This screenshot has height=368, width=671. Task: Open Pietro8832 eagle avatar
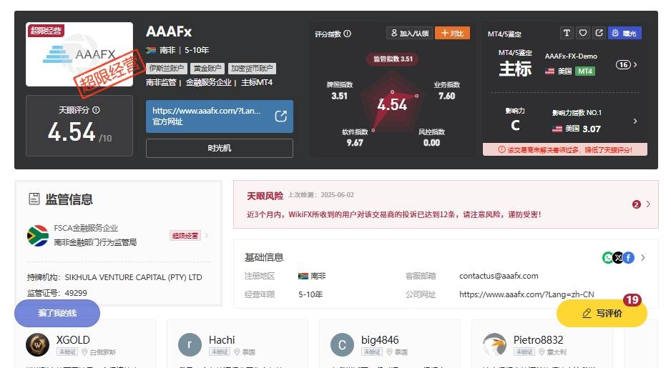[x=495, y=344]
